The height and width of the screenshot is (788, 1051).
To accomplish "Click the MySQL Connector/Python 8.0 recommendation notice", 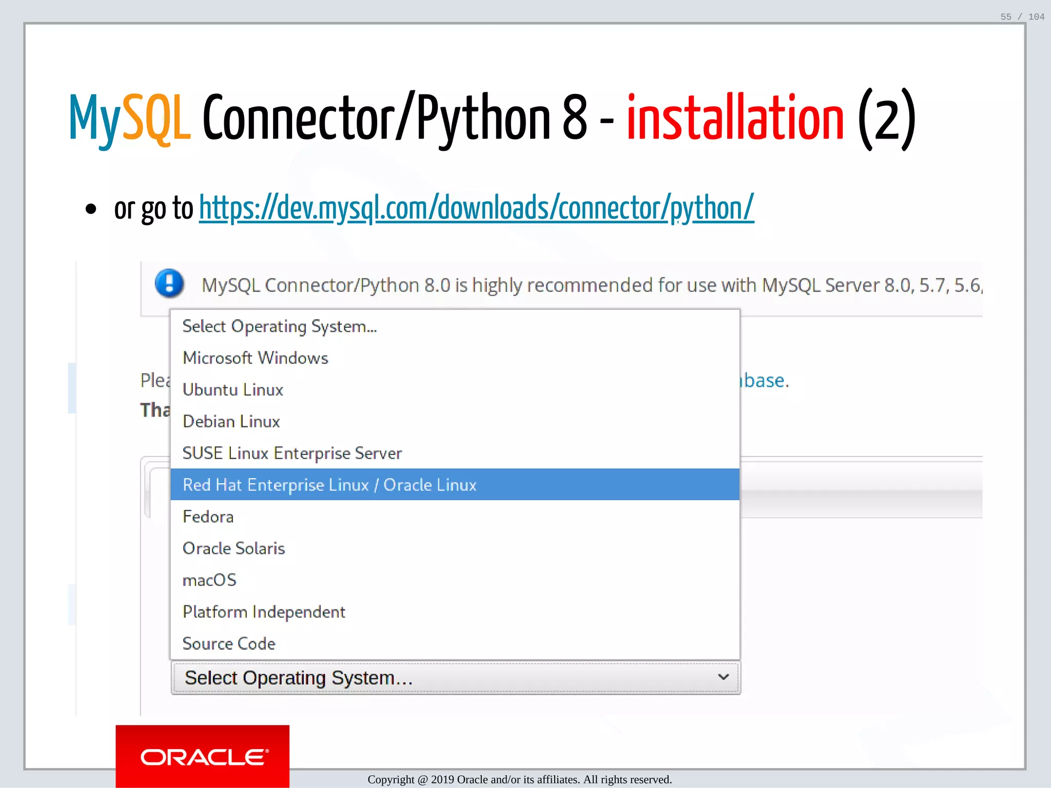I will (x=590, y=285).
